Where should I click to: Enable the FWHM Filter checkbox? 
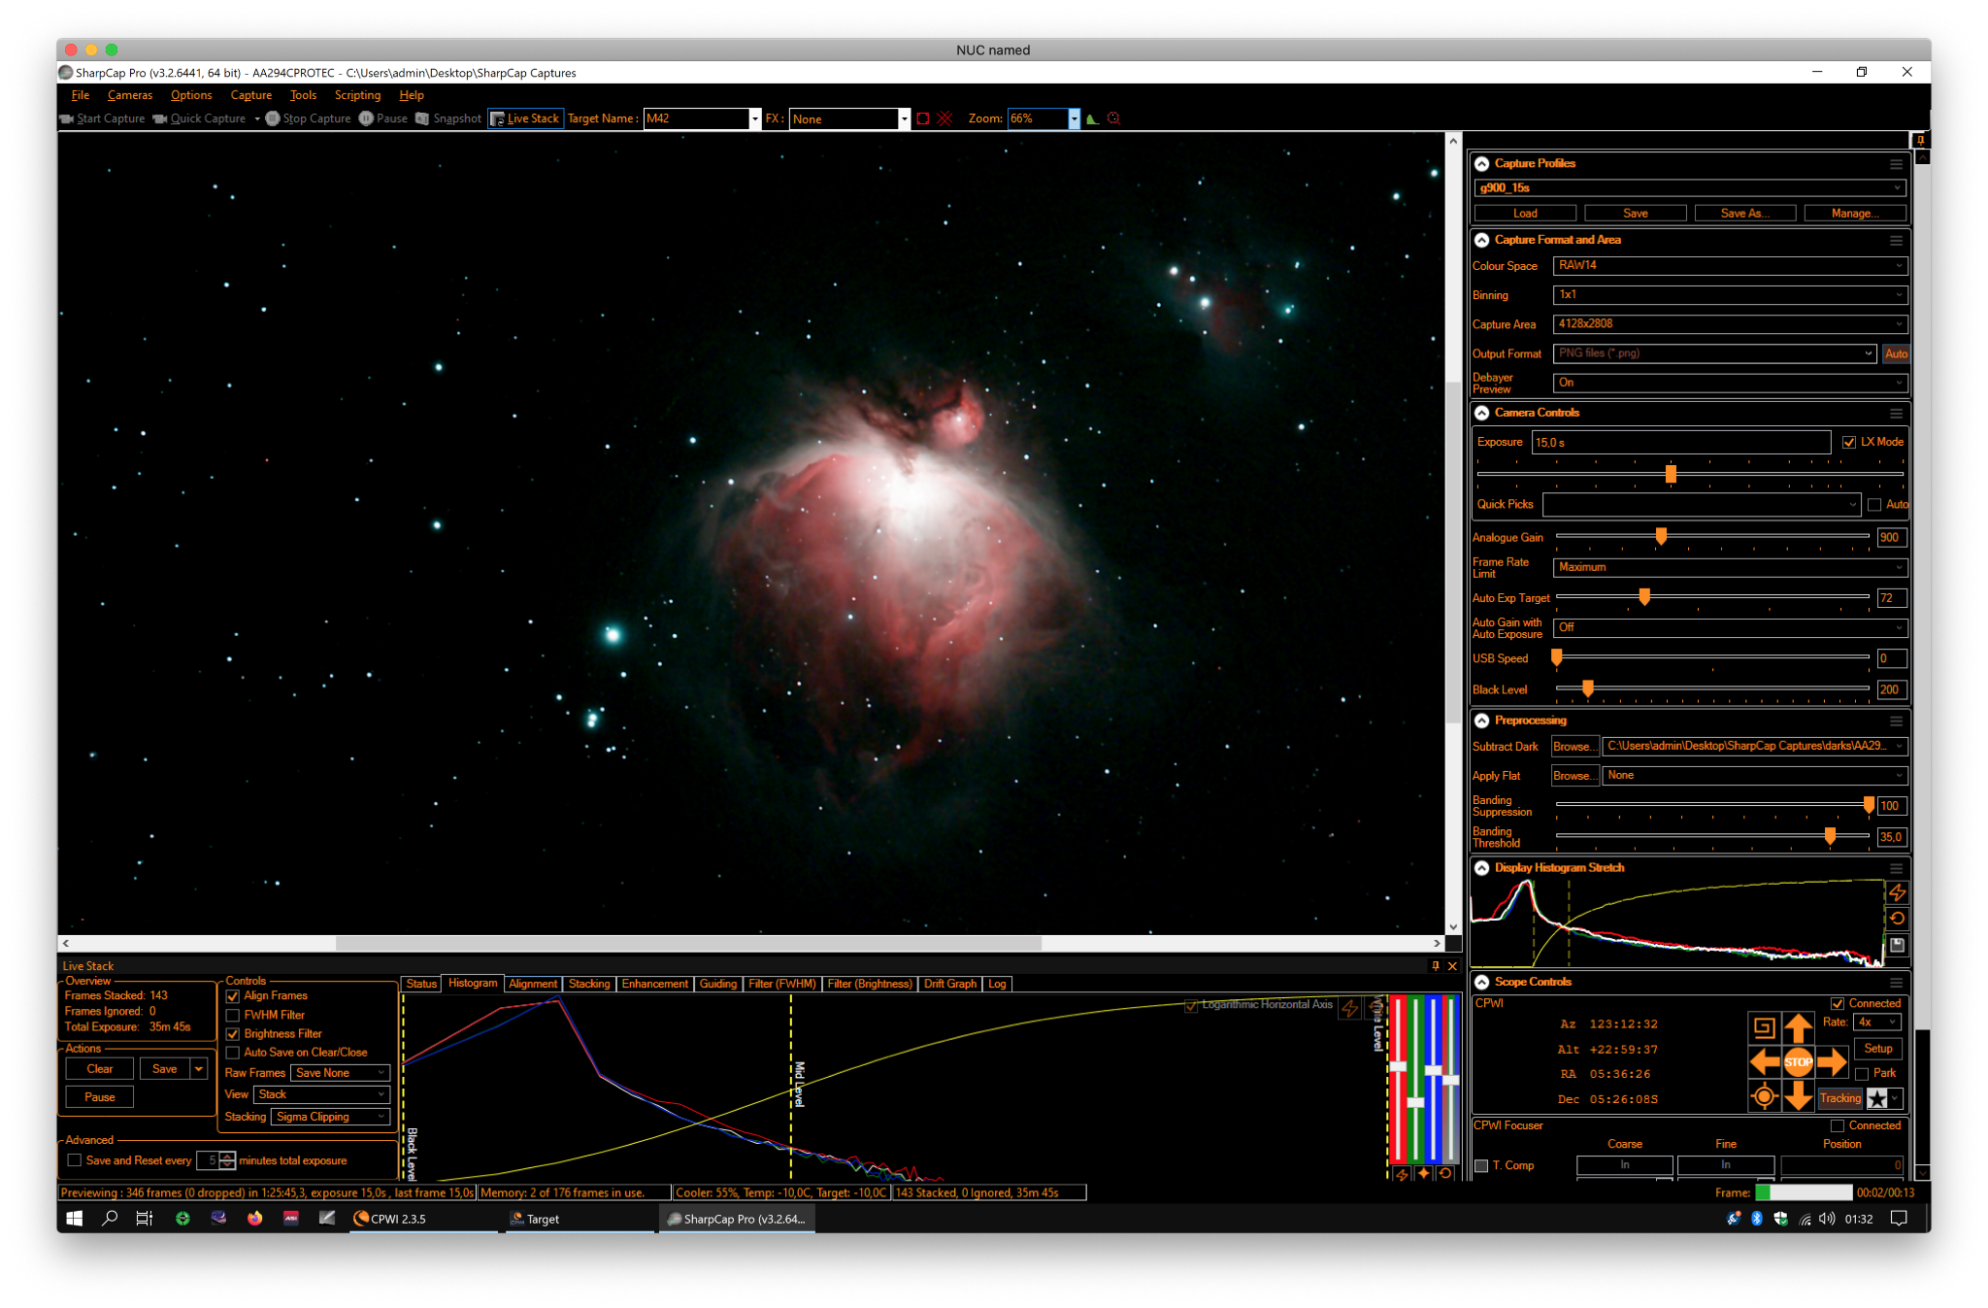click(x=233, y=1016)
